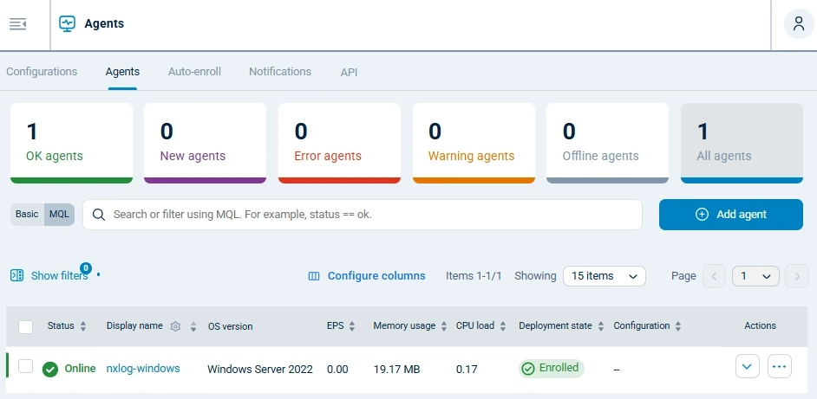Click the Agents monitor icon in header

pyautogui.click(x=67, y=24)
